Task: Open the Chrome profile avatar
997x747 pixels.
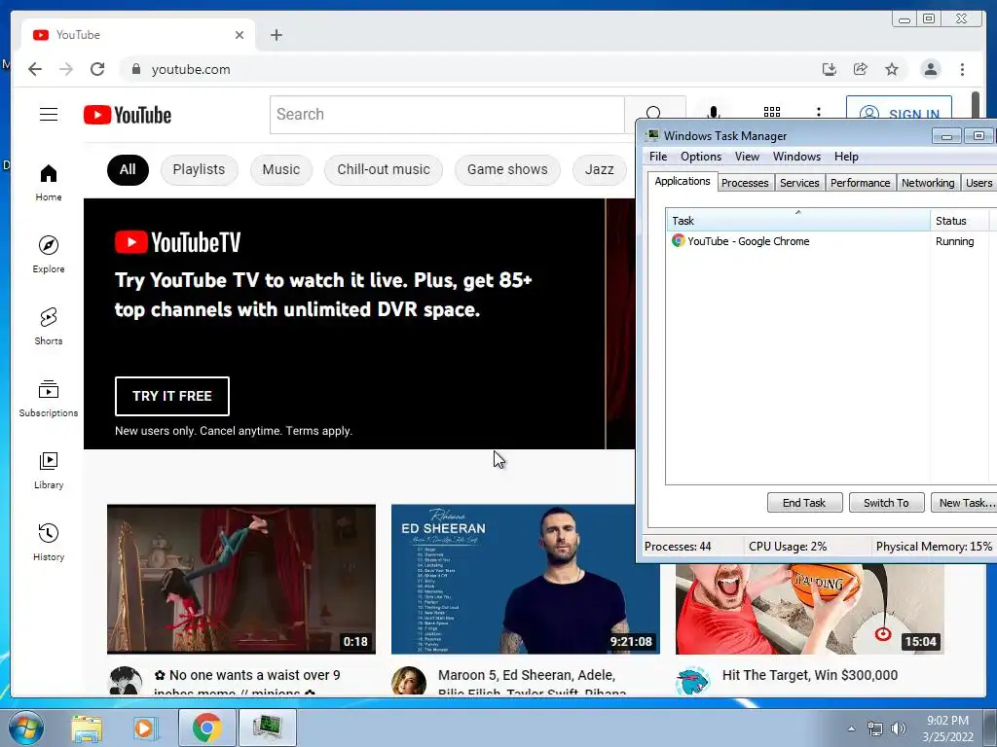Action: pos(930,69)
